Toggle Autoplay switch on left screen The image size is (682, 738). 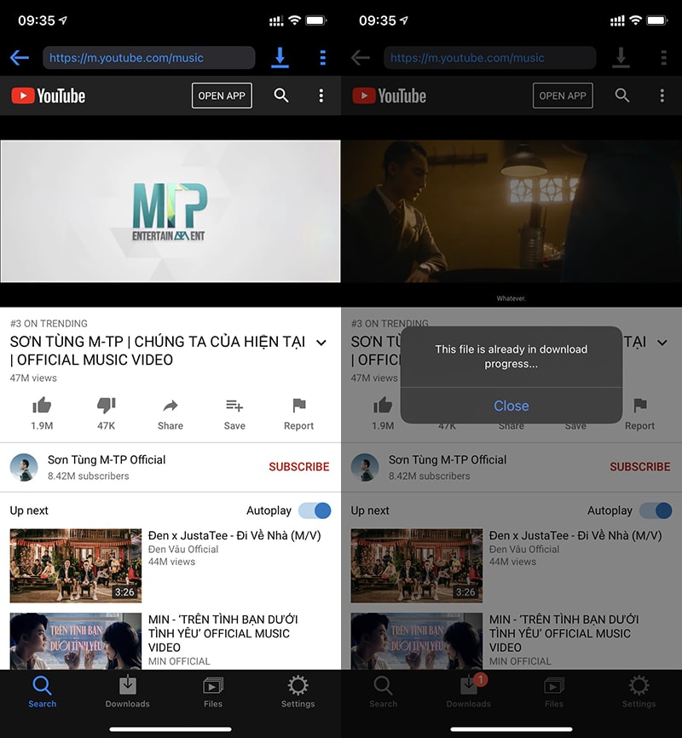315,510
